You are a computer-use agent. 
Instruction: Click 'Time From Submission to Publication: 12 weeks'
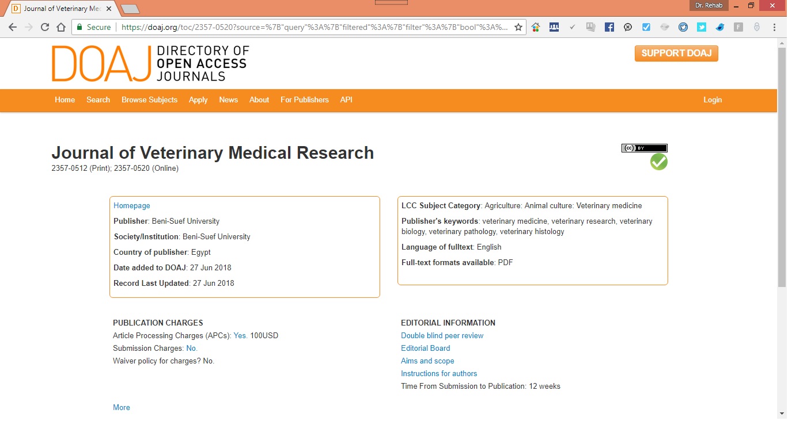480,386
